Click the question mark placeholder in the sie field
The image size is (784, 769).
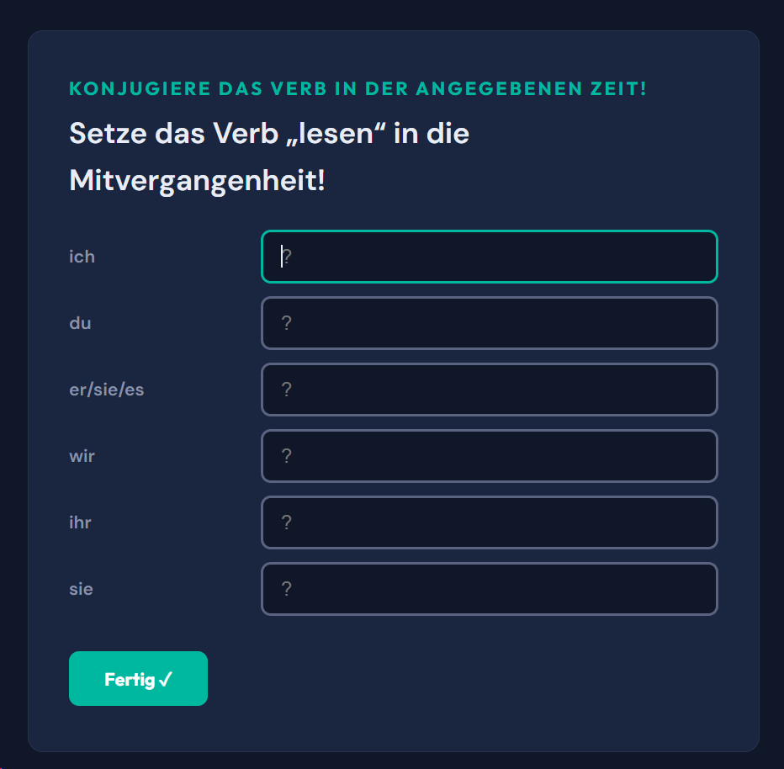(x=288, y=589)
